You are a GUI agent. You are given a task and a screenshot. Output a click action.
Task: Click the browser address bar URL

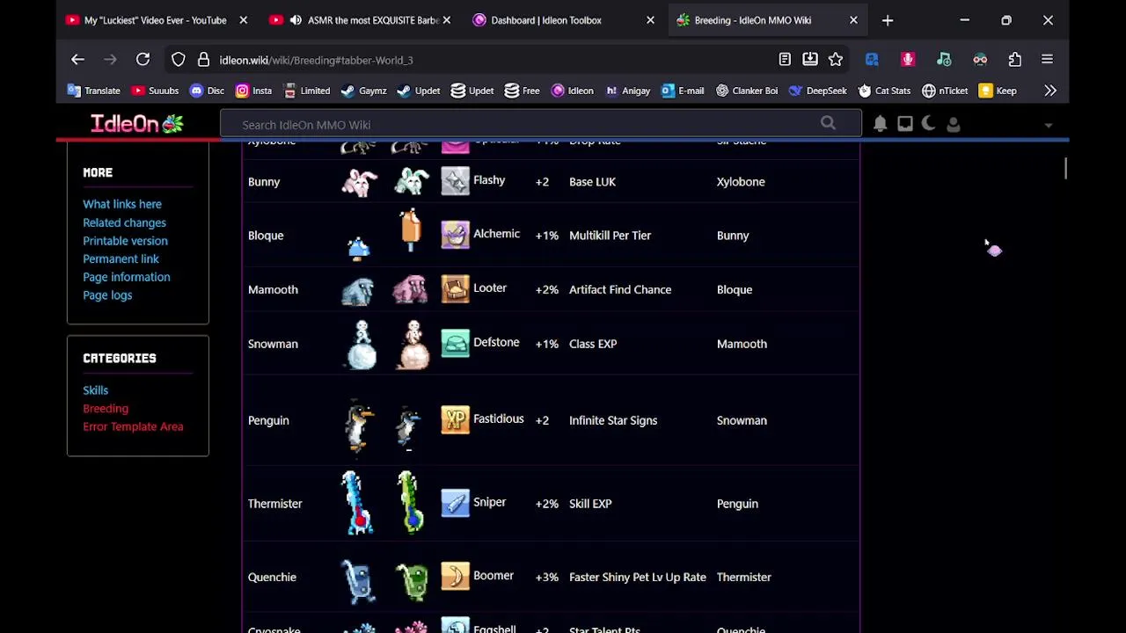(316, 60)
